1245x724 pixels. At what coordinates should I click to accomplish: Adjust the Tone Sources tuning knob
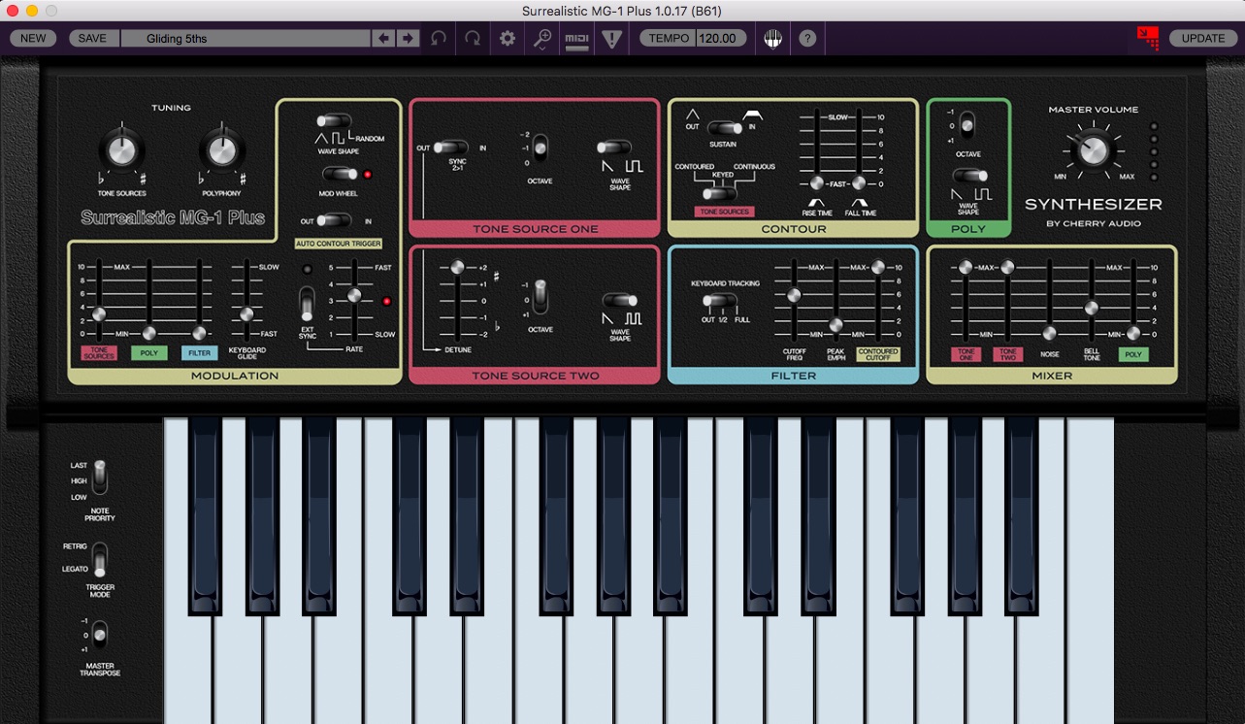pos(121,148)
